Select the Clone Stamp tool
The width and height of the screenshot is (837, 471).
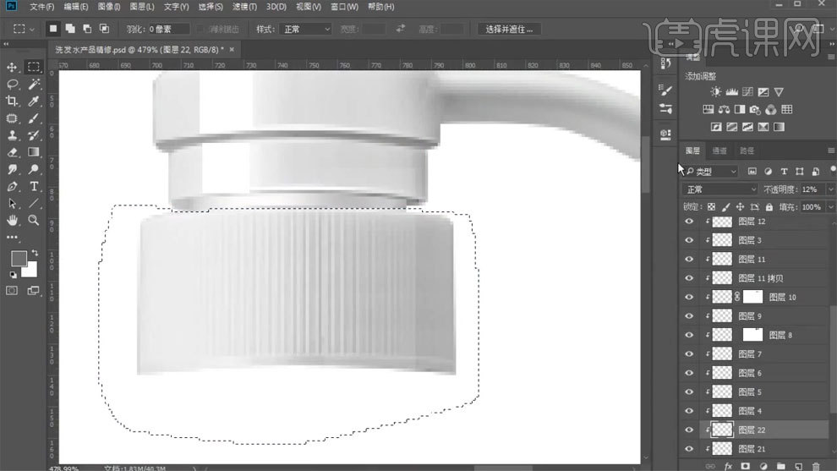click(x=12, y=135)
